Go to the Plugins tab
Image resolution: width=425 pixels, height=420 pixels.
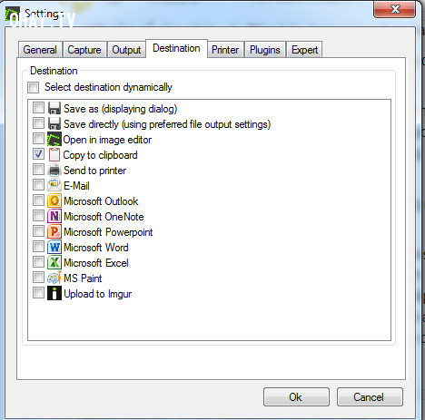[265, 50]
